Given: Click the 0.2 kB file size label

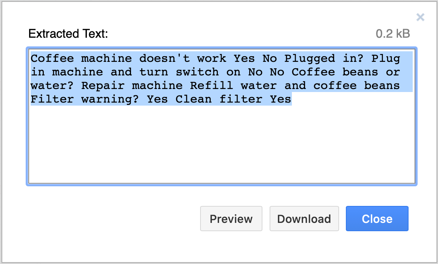Looking at the screenshot, I should (x=392, y=34).
